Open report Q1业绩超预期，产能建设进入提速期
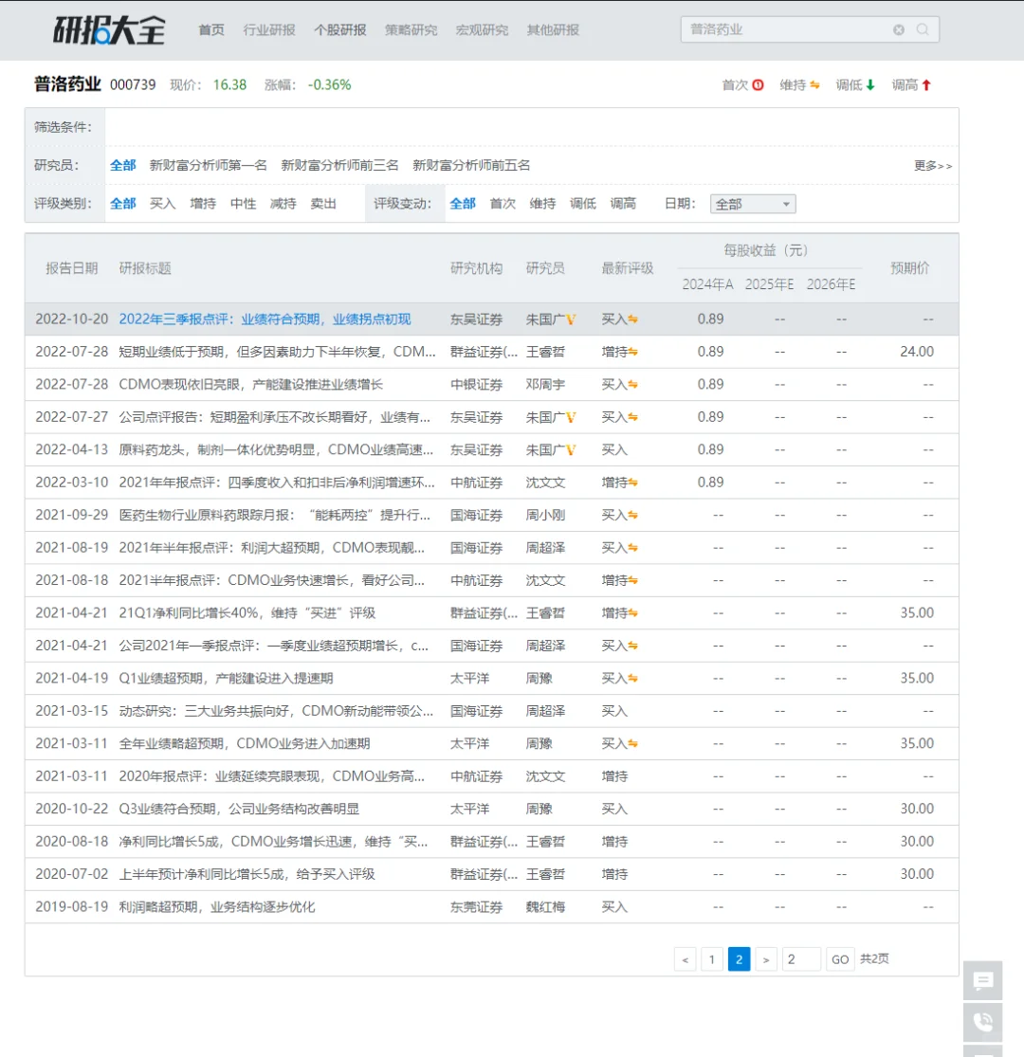Screen dimensions: 1024x1057 pyautogui.click(x=226, y=679)
